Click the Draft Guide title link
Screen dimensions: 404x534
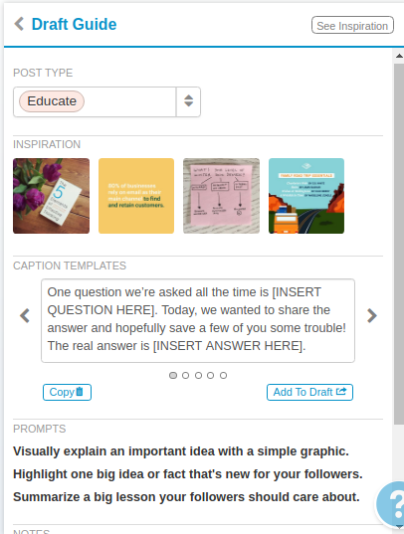(74, 24)
